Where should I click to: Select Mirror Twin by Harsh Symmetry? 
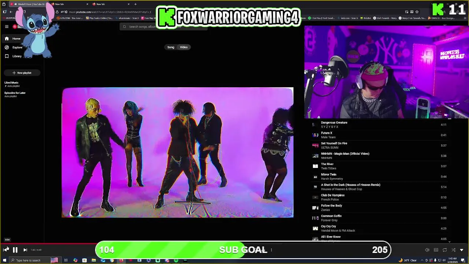tap(379, 176)
